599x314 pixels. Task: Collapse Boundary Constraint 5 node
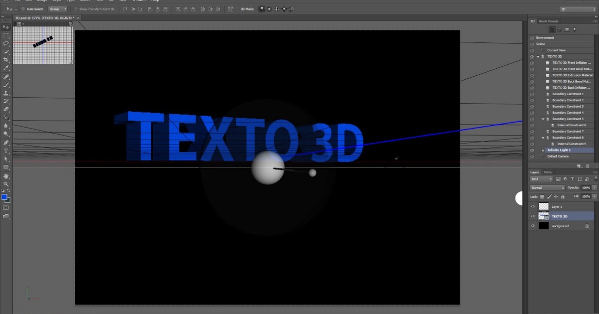click(x=543, y=119)
